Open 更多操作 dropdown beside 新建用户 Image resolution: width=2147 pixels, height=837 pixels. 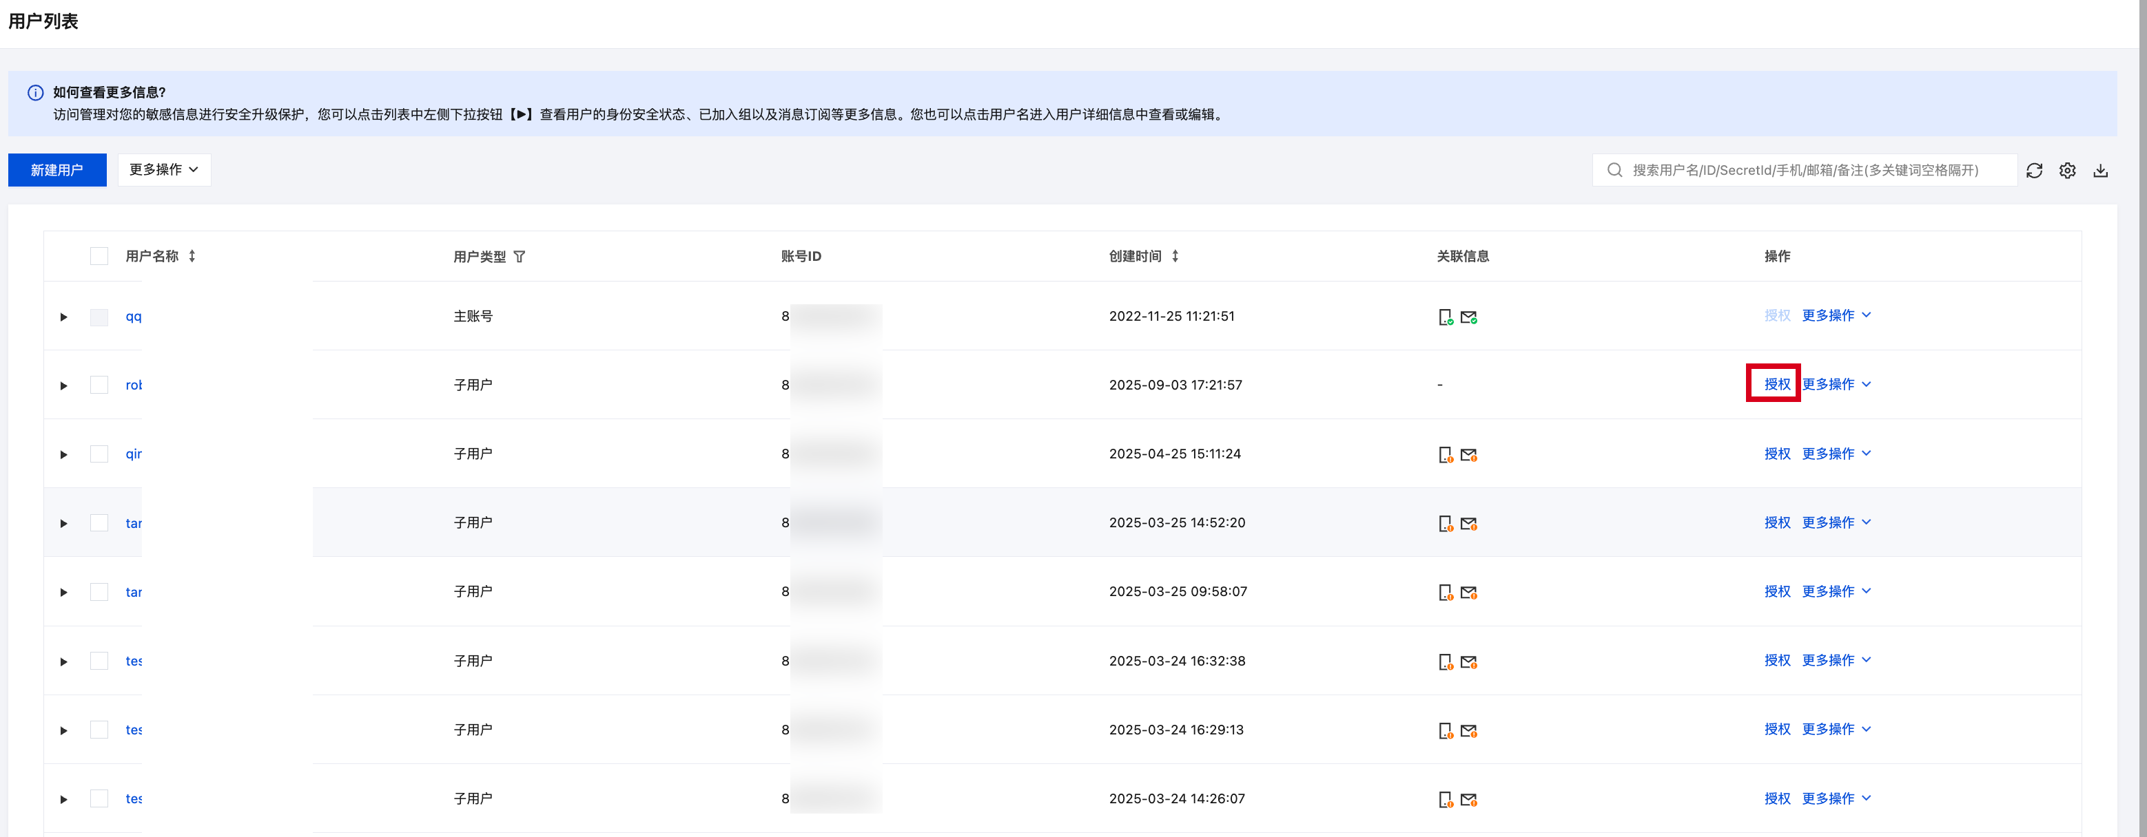coord(163,170)
